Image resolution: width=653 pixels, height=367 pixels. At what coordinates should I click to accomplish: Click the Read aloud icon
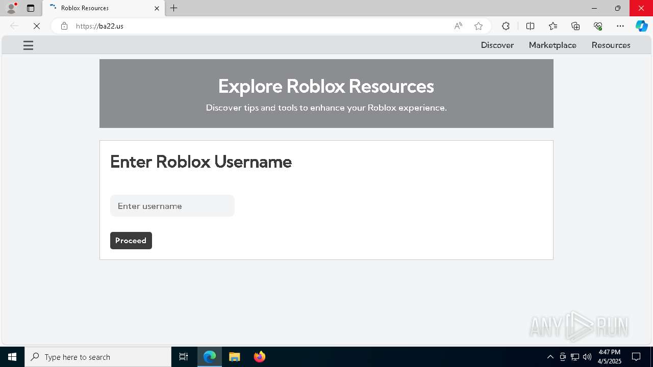(458, 26)
